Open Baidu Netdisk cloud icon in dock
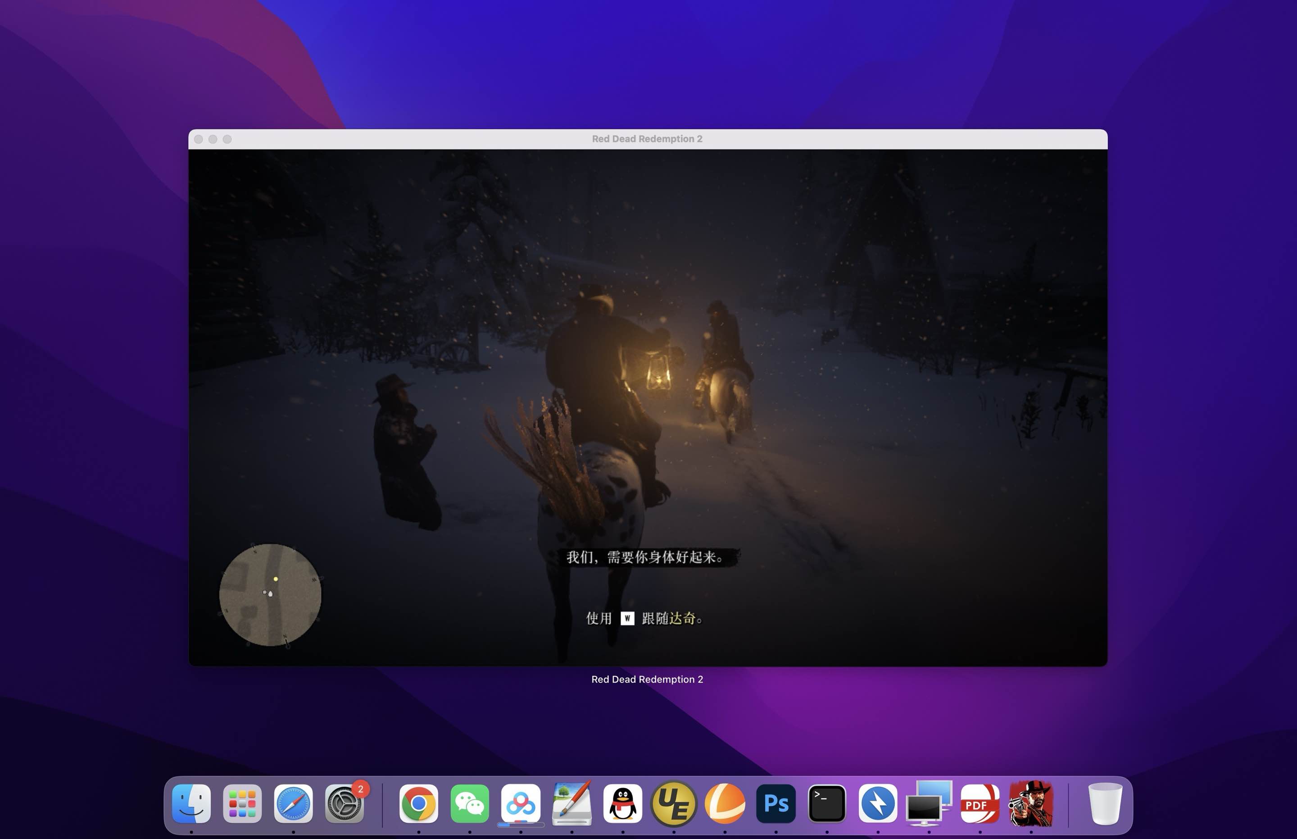1297x839 pixels. point(521,803)
